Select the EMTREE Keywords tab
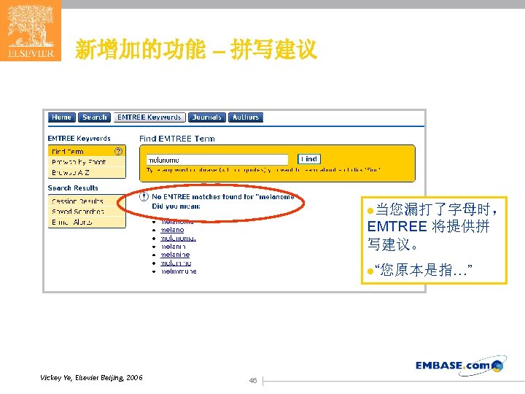This screenshot has height=394, width=525. pos(149,117)
